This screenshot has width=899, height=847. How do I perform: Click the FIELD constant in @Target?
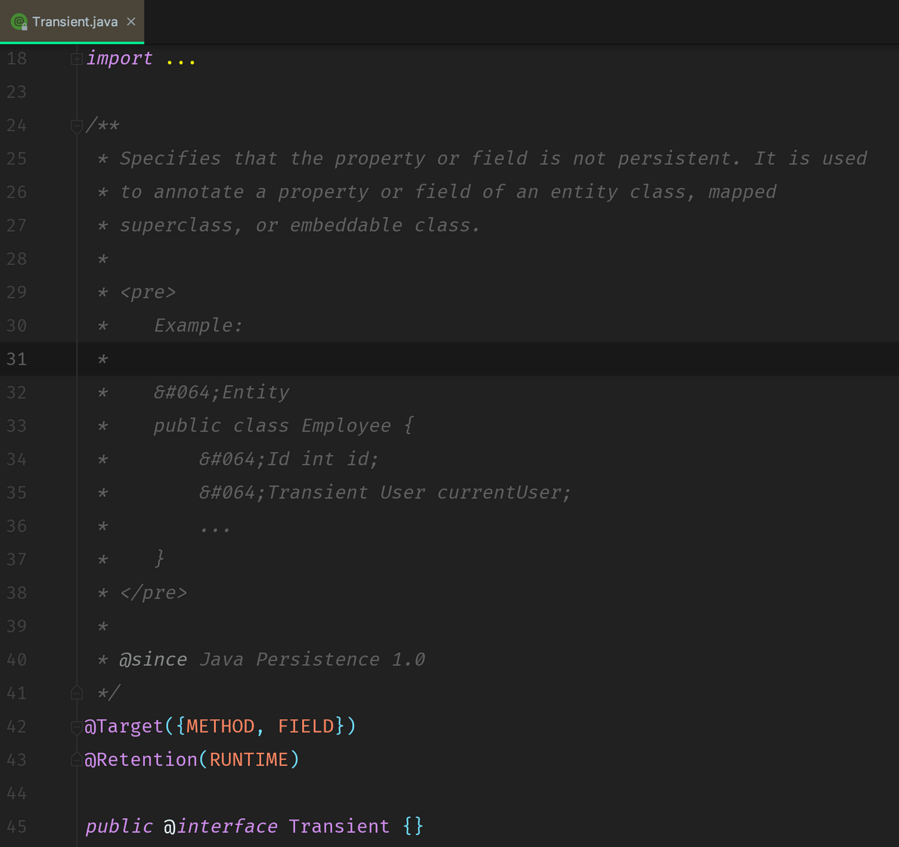coord(306,726)
